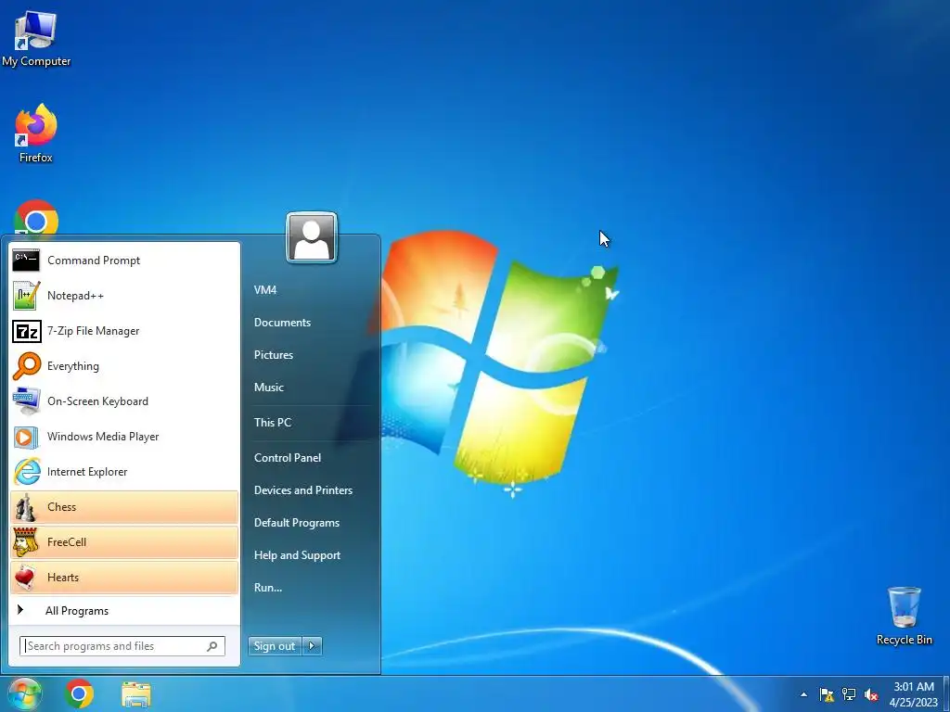This screenshot has height=712, width=950.
Task: Launch Notepad++ from its icon
Action: click(x=26, y=296)
